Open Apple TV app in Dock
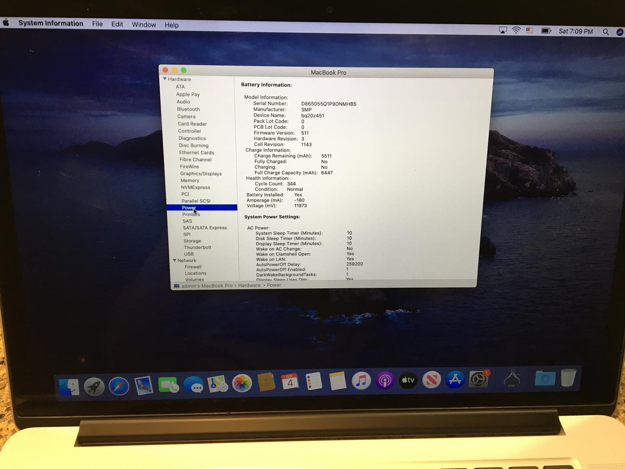The height and width of the screenshot is (469, 625). pyautogui.click(x=408, y=380)
